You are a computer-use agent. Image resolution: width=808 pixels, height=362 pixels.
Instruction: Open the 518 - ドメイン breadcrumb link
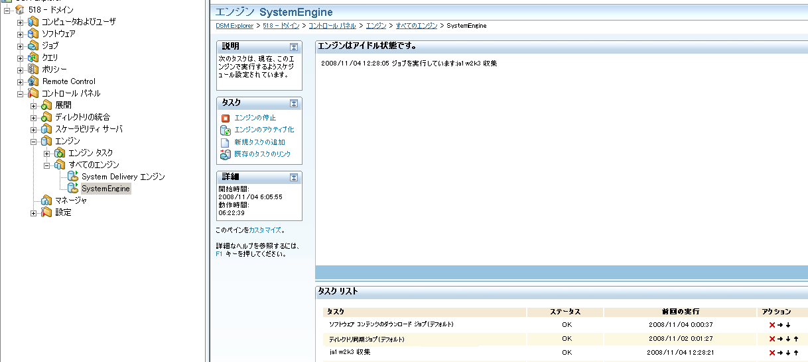(x=280, y=26)
